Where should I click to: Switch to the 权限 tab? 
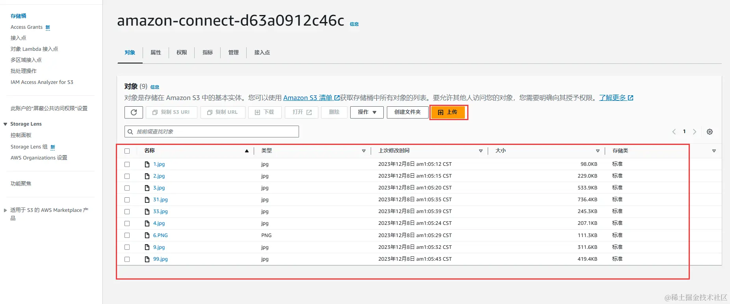[182, 52]
